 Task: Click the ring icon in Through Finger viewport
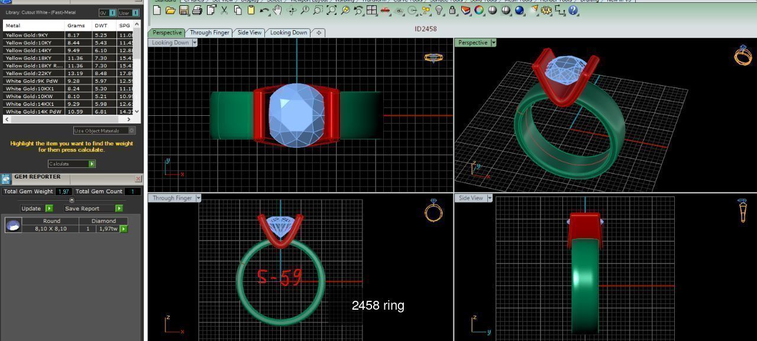(x=434, y=210)
